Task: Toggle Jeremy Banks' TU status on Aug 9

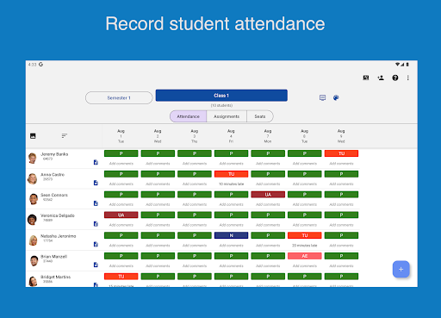Action: 341,153
